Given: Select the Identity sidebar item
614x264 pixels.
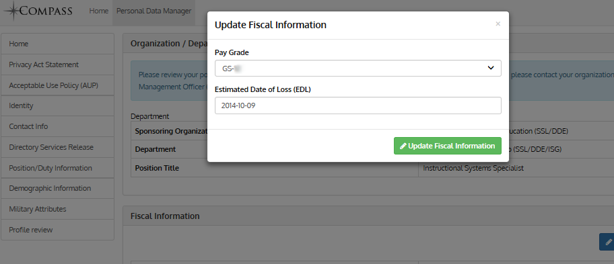Looking at the screenshot, I should point(58,106).
